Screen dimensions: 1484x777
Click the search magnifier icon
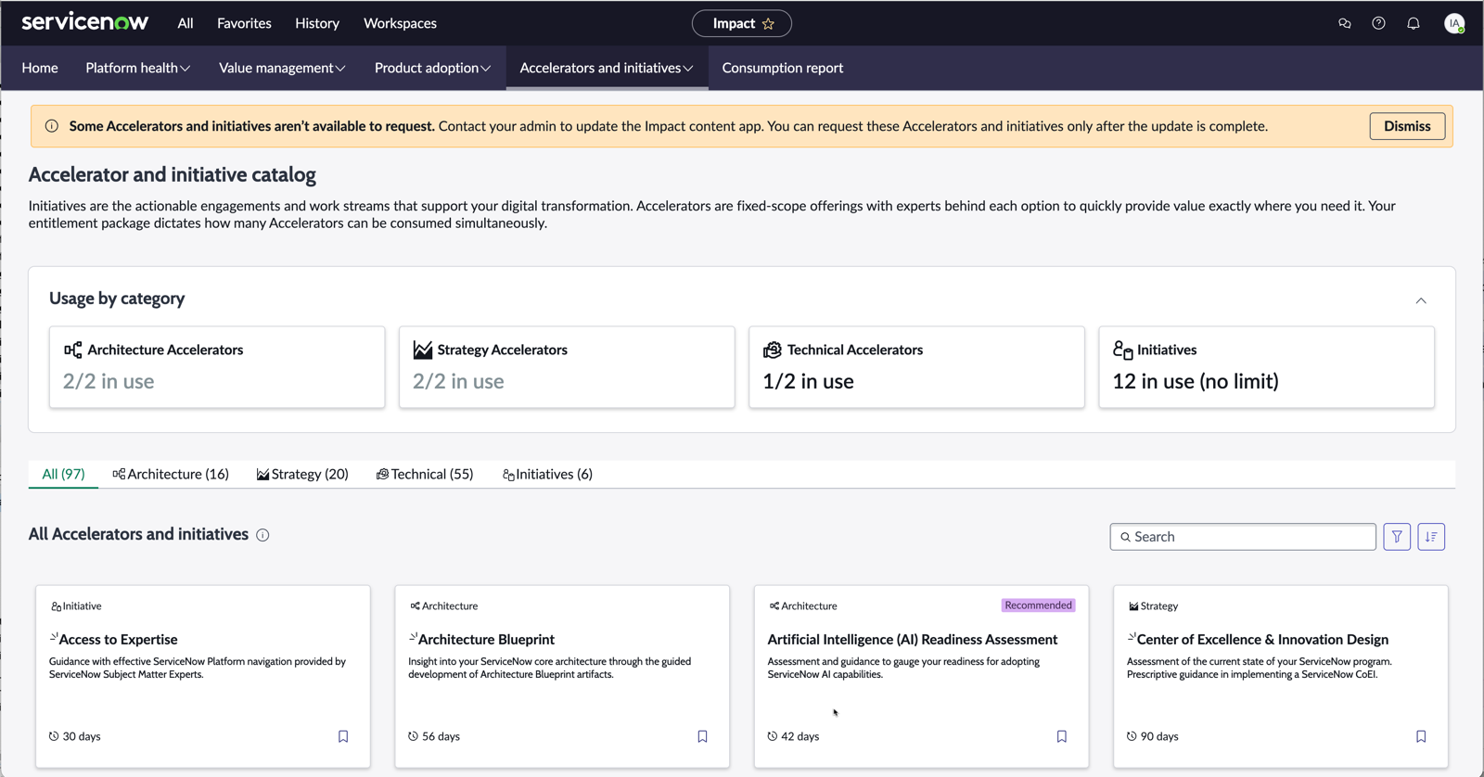pyautogui.click(x=1125, y=537)
